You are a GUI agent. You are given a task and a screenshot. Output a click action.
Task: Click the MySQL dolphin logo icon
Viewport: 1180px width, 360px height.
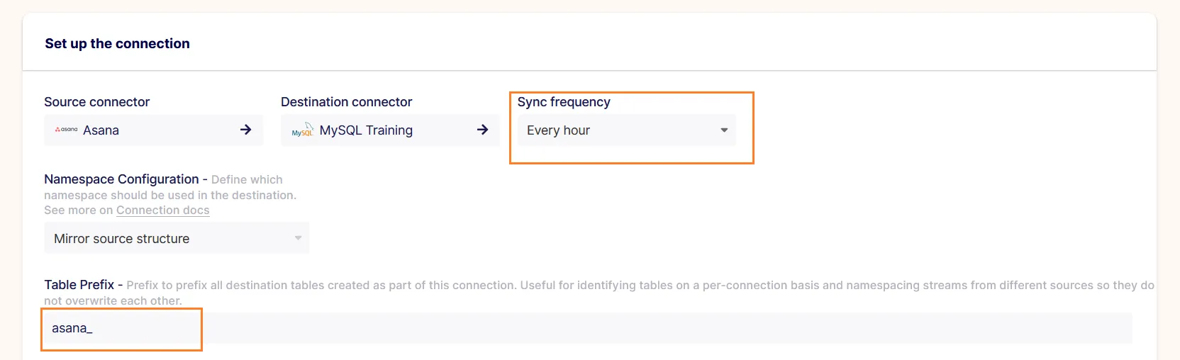click(x=303, y=130)
